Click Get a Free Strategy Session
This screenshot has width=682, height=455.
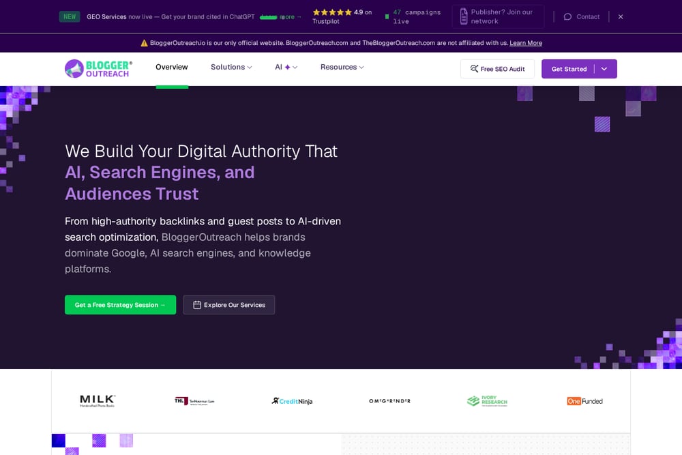pyautogui.click(x=121, y=305)
